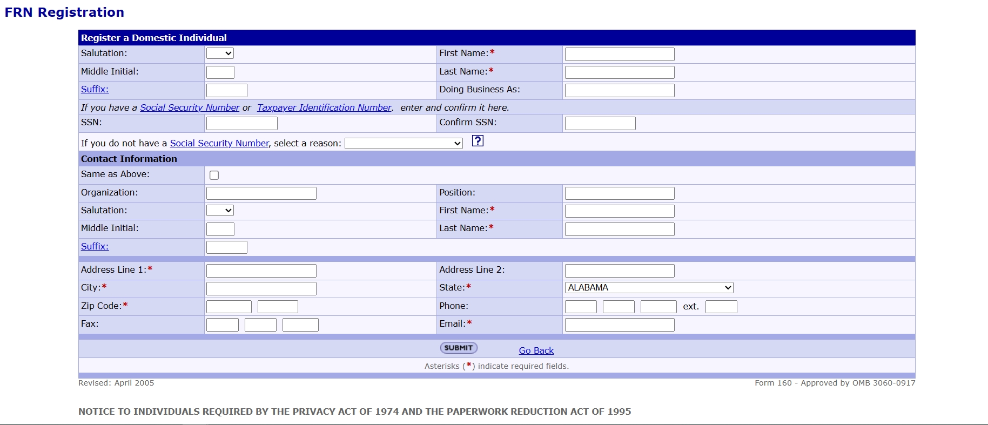Click the FRN Registration heading
Image resolution: width=988 pixels, height=425 pixels.
click(x=64, y=12)
